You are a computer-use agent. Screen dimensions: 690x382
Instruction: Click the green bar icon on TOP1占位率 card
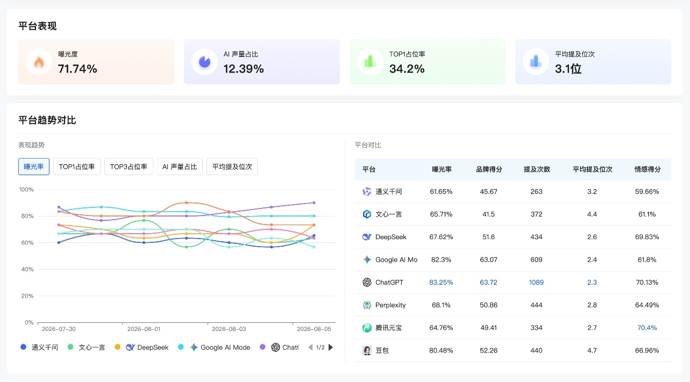pos(370,62)
